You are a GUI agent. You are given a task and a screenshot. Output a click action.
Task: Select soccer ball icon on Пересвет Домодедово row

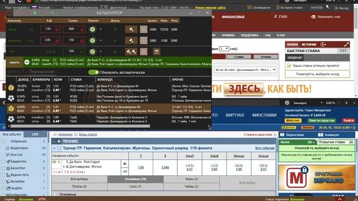pos(11,119)
